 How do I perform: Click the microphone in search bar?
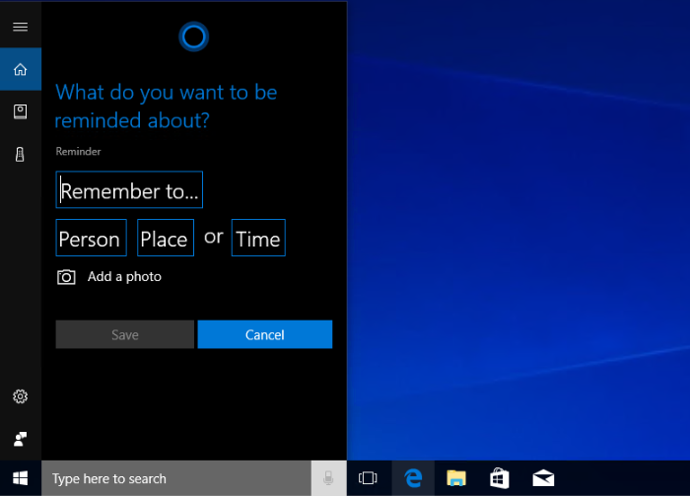328,478
